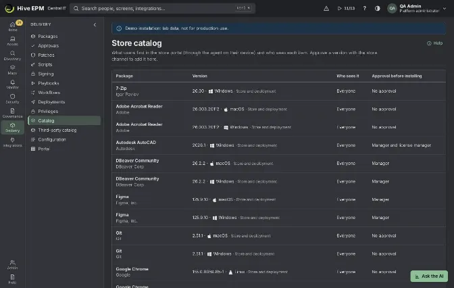Click the 11/13 play progress indicator
The image size is (454, 288).
coord(346,8)
